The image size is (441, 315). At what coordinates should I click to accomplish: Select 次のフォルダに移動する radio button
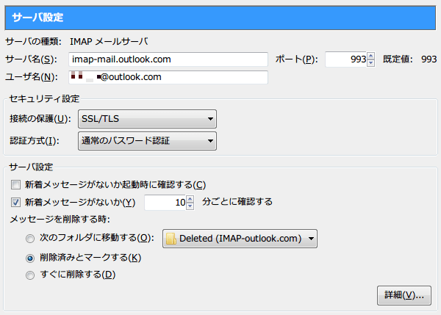tap(30, 239)
